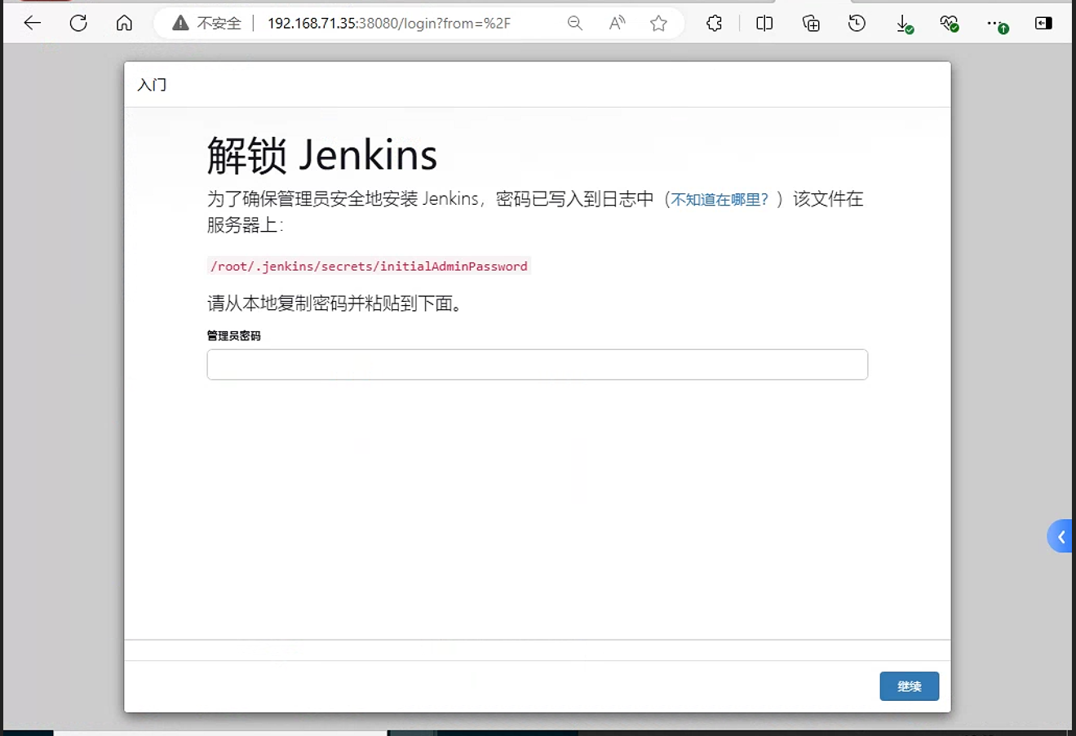Open the browser home page
Viewport: 1076px width, 736px height.
(x=124, y=23)
